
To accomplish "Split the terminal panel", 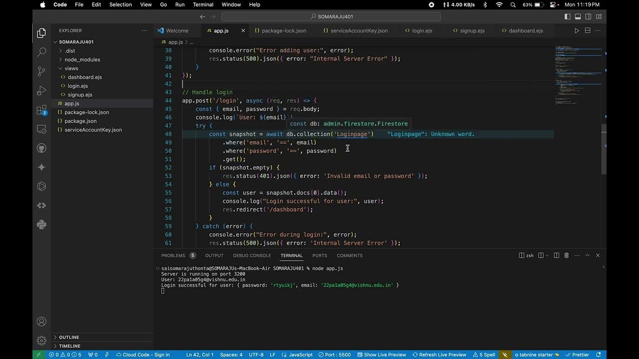I will tap(556, 255).
